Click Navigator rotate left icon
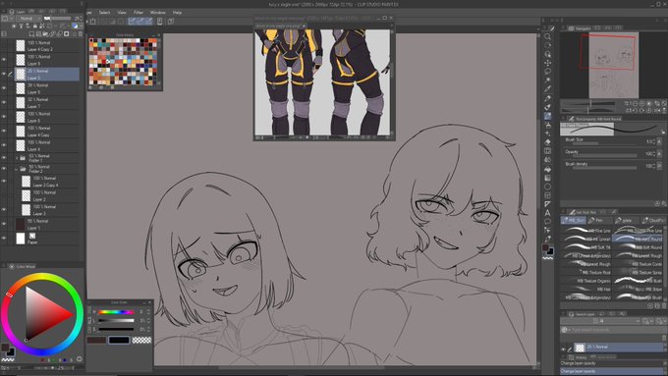Screen dimensions: 668x376 636,110
